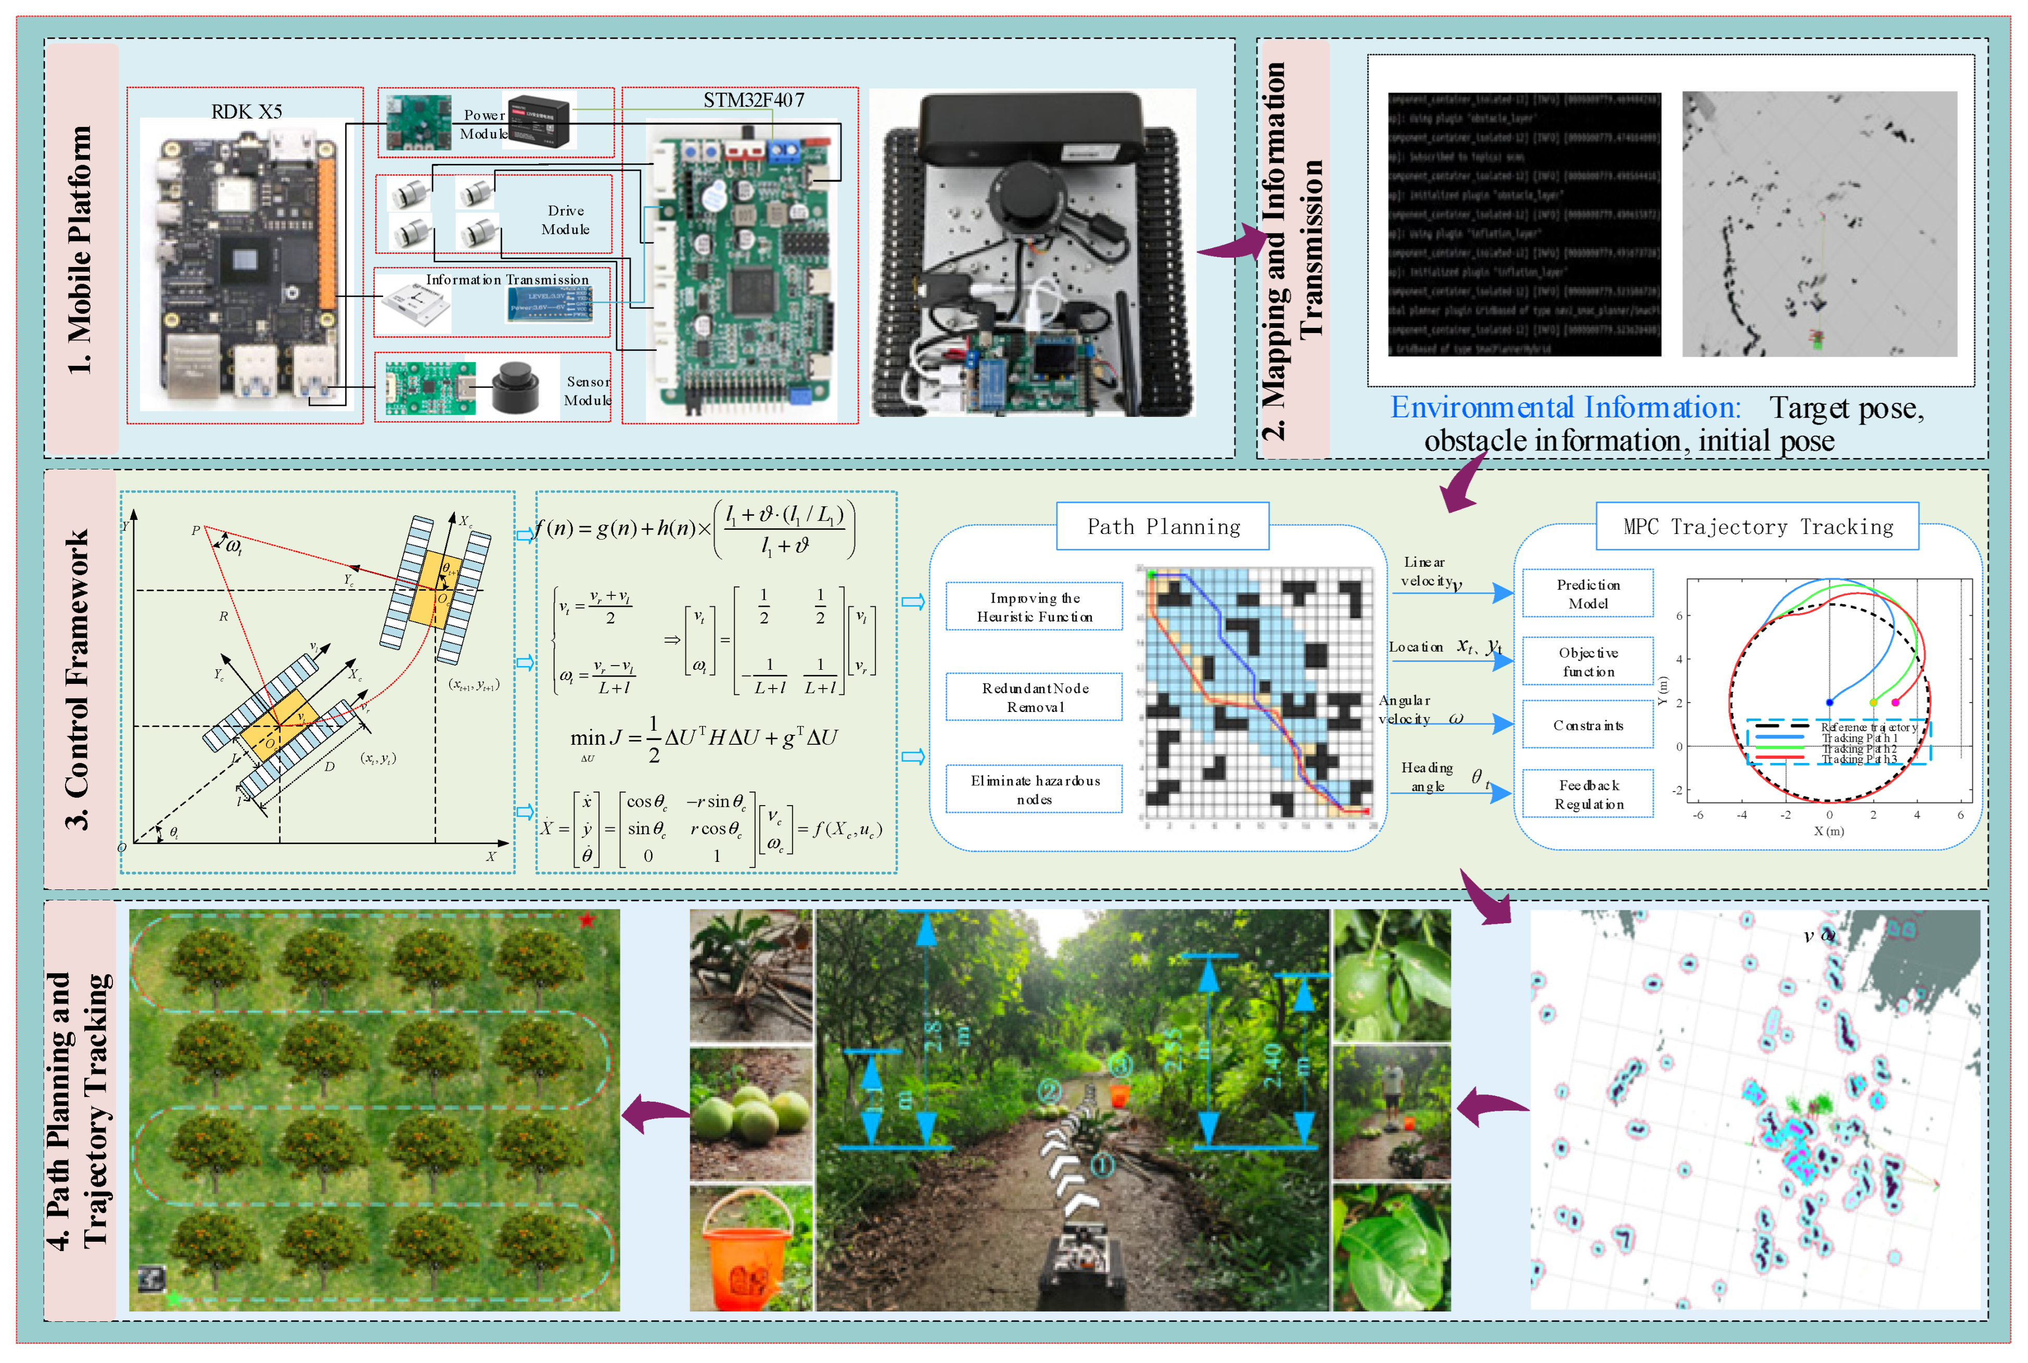Click the large green leaf photo
2028x1363 pixels.
point(1392,1247)
